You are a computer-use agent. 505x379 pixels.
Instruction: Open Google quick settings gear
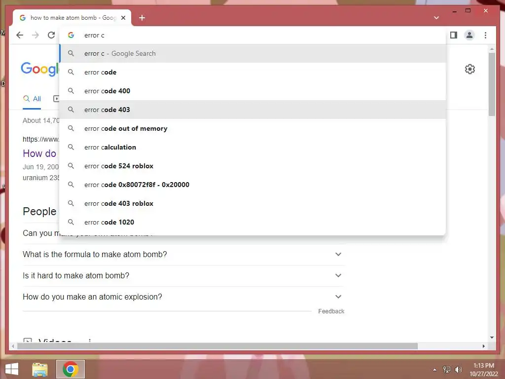(470, 69)
